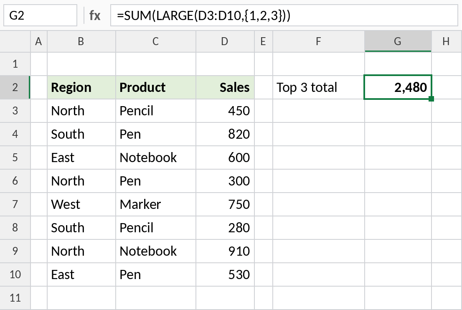
Task: Select column C header
Action: (156, 41)
